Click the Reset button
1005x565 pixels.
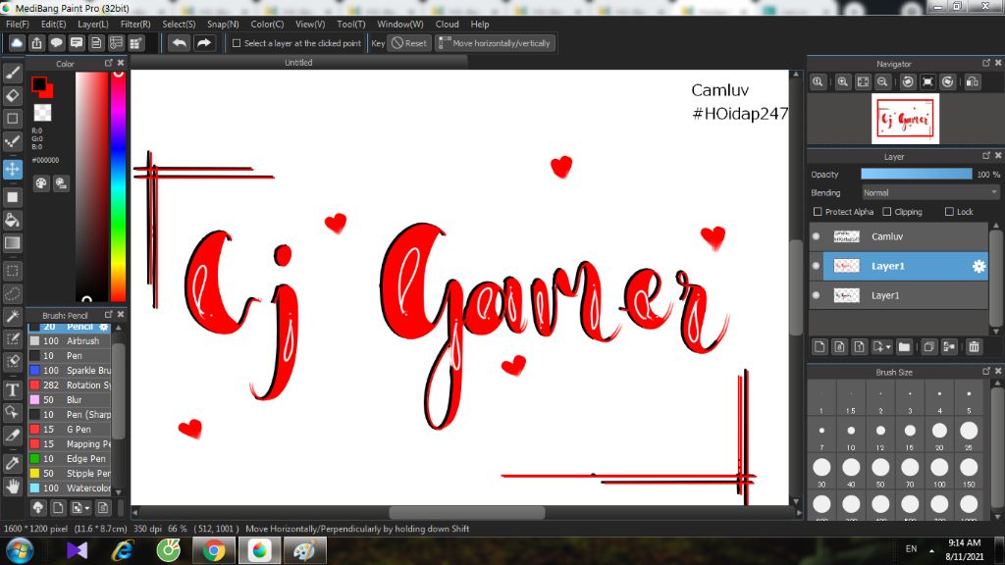click(409, 43)
